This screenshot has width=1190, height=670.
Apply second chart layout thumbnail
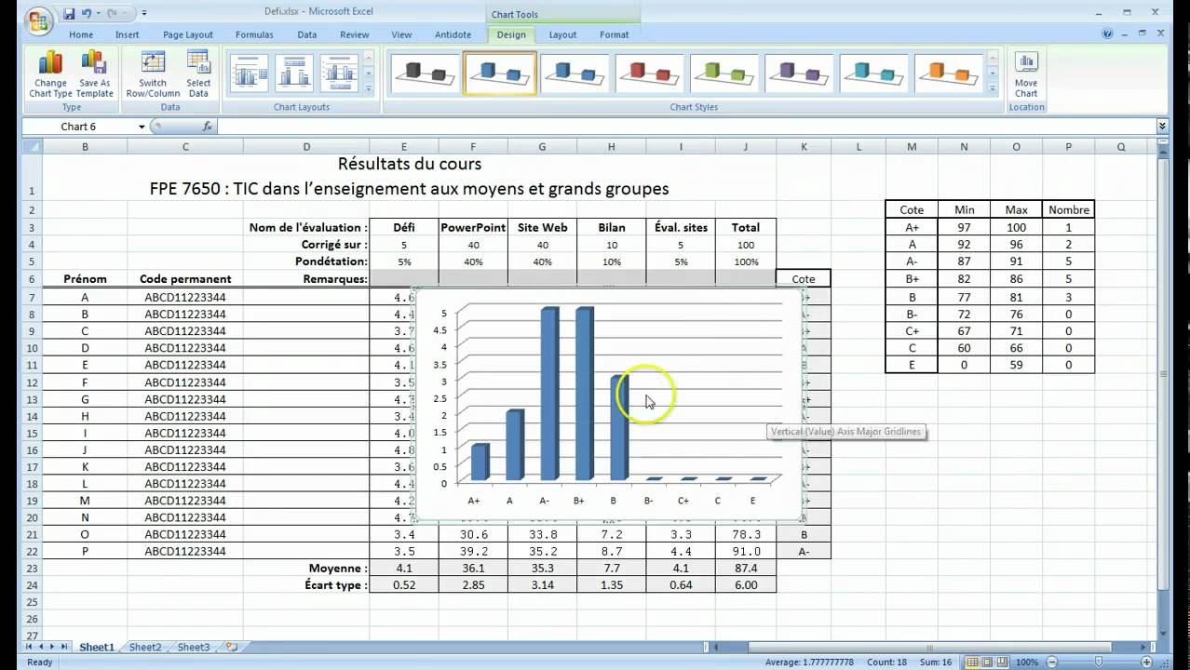[294, 74]
